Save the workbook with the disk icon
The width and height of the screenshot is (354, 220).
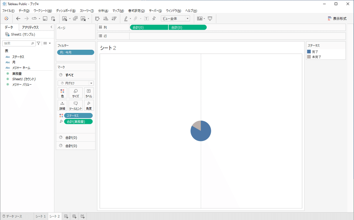pyautogui.click(x=45, y=18)
